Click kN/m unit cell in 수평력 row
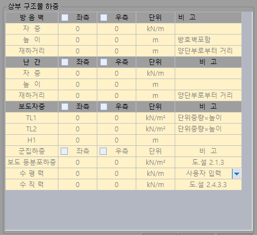The height and width of the screenshot is (235, 257). [x=155, y=174]
